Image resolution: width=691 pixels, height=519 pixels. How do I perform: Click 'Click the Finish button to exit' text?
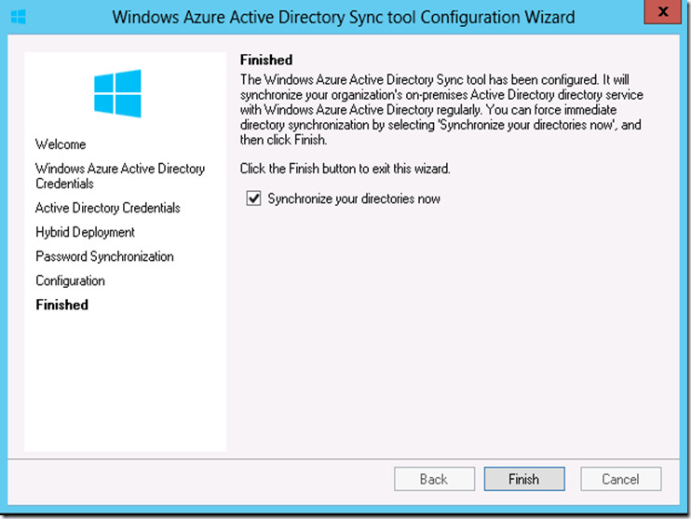pyautogui.click(x=345, y=169)
